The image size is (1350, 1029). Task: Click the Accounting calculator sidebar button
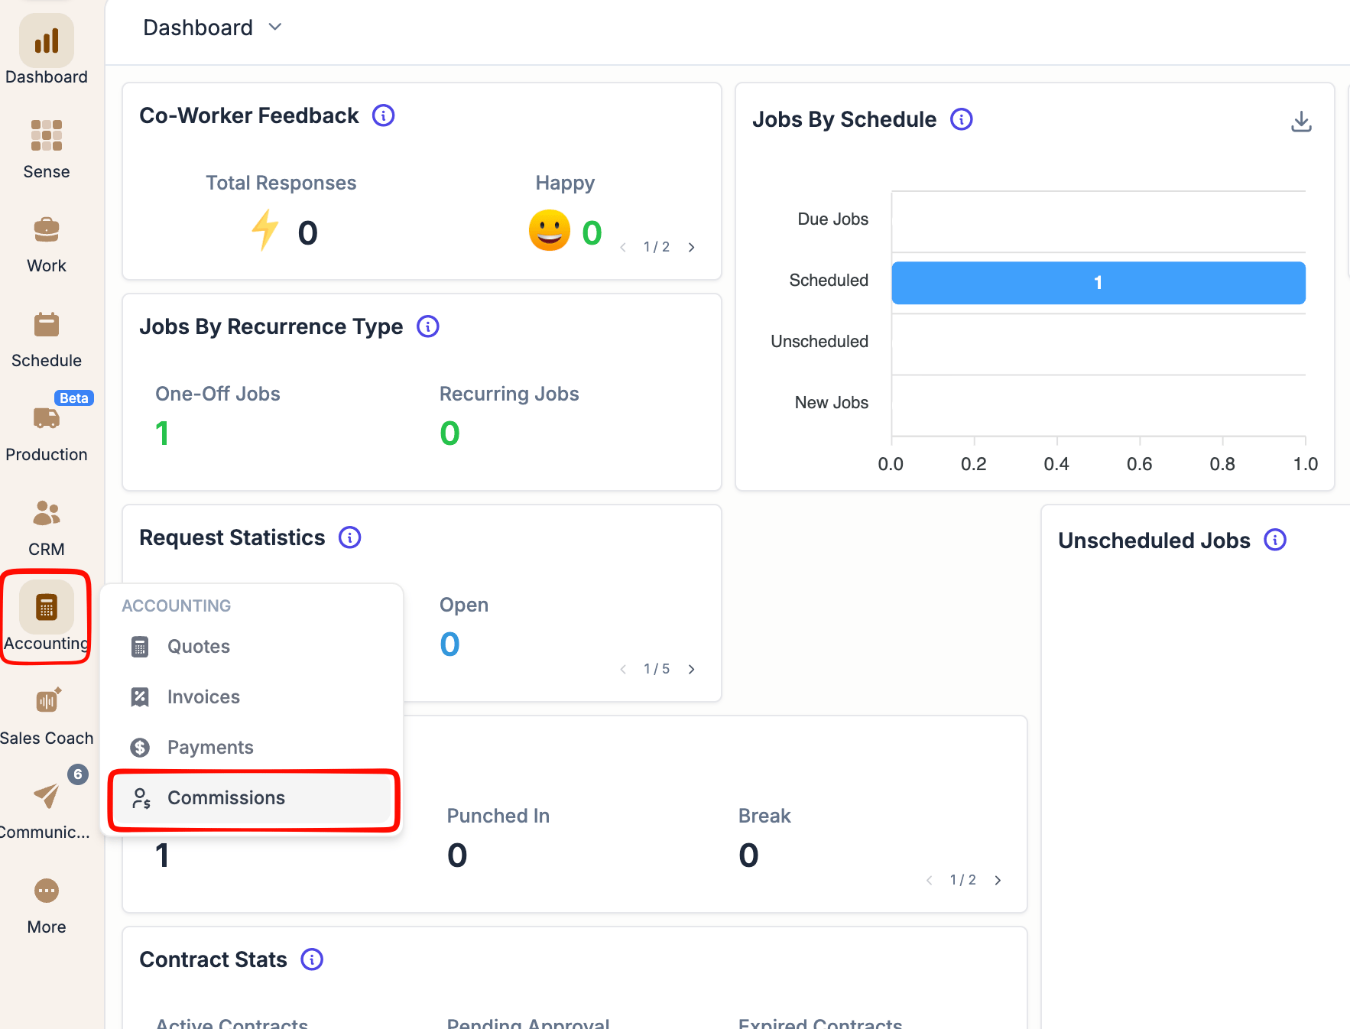pos(46,616)
